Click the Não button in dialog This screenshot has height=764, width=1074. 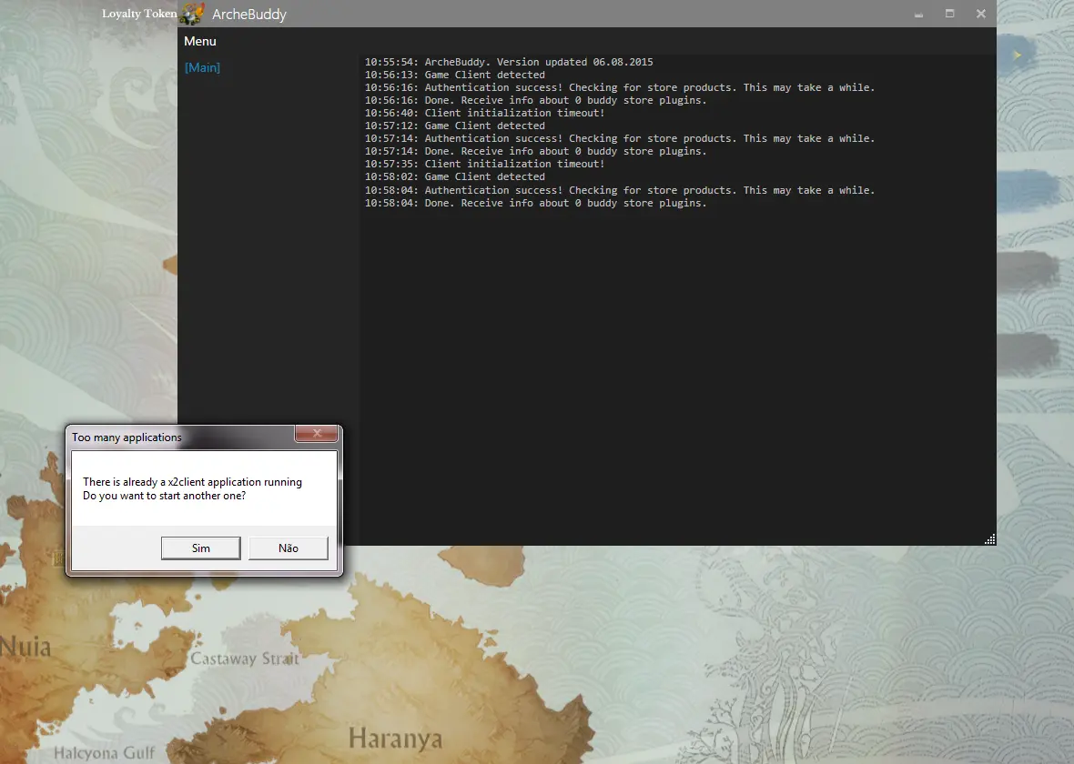(289, 548)
